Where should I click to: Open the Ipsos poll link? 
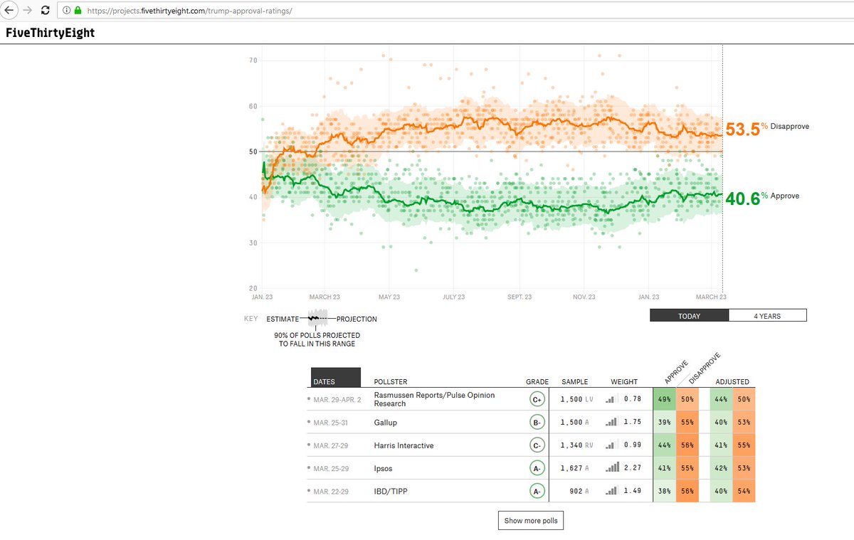383,469
